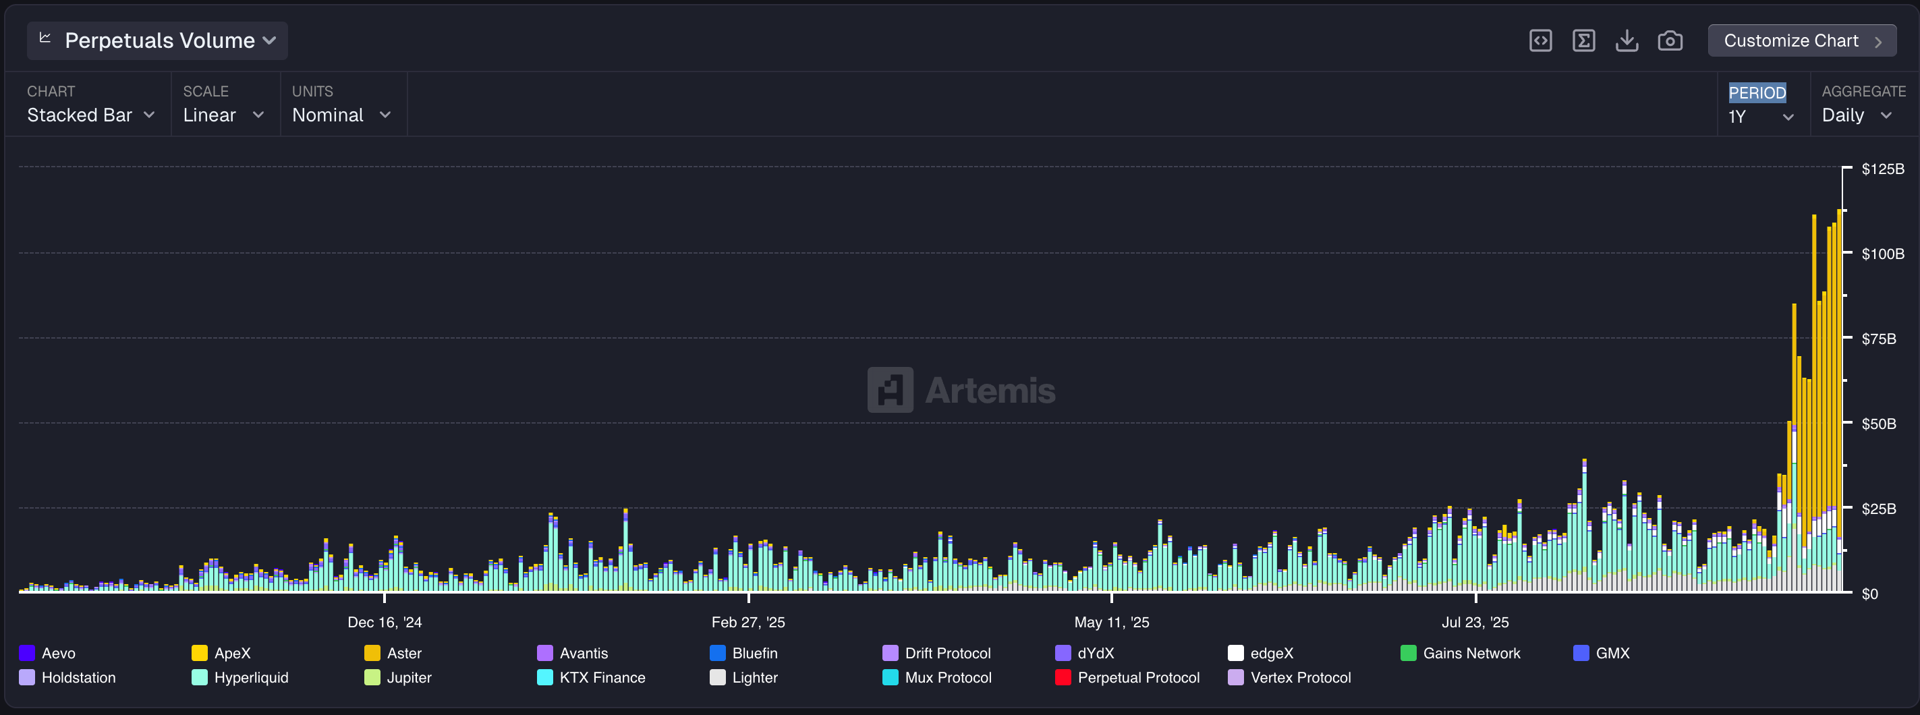Toggle Aster series in legend

pyautogui.click(x=393, y=653)
